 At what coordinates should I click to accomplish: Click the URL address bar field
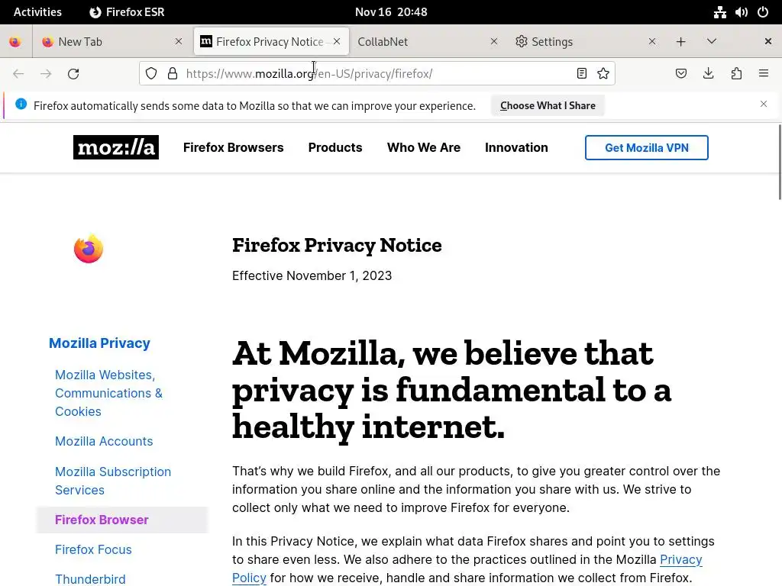pos(377,74)
